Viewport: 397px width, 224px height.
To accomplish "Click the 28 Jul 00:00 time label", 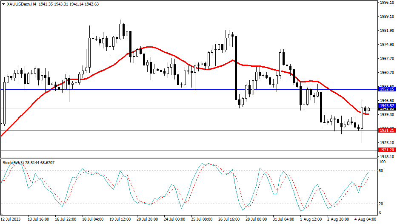I will coord(257,219).
